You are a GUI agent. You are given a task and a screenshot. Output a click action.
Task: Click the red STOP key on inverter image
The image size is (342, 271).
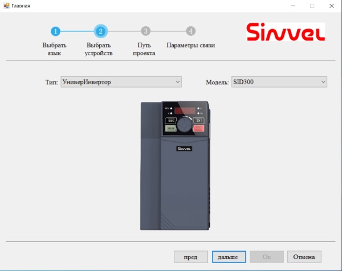(x=198, y=129)
